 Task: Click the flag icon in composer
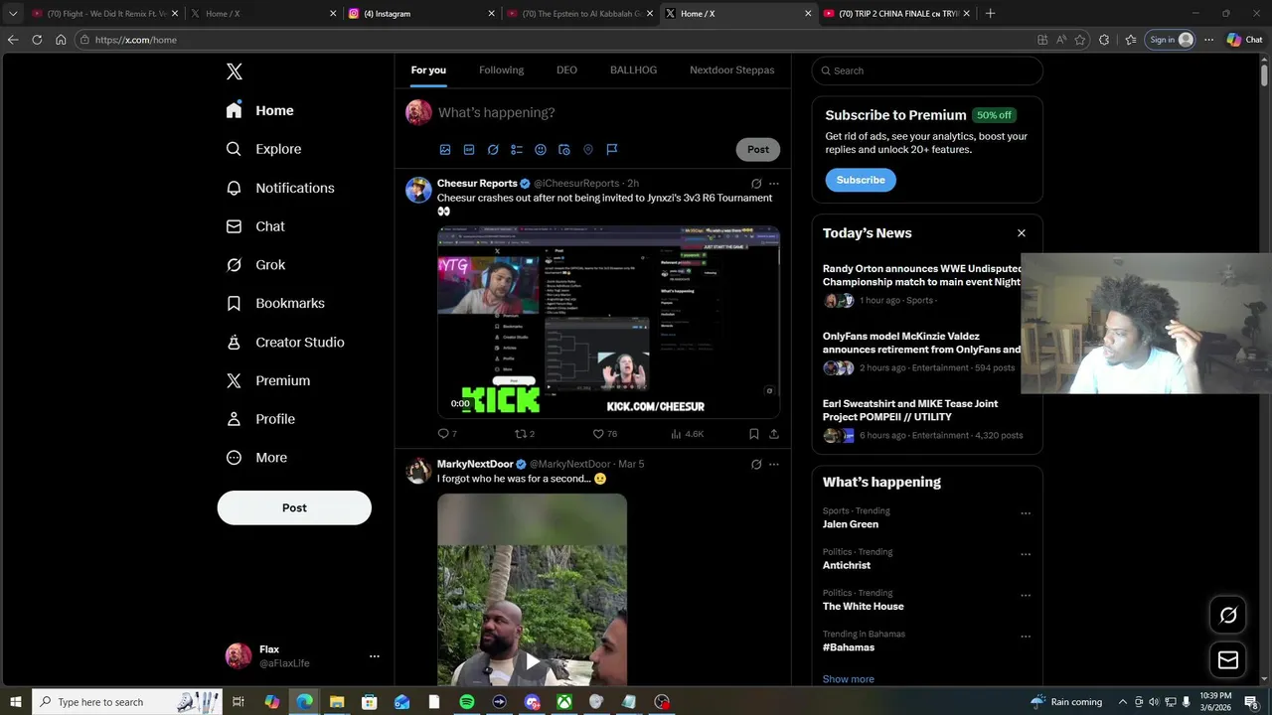click(612, 150)
